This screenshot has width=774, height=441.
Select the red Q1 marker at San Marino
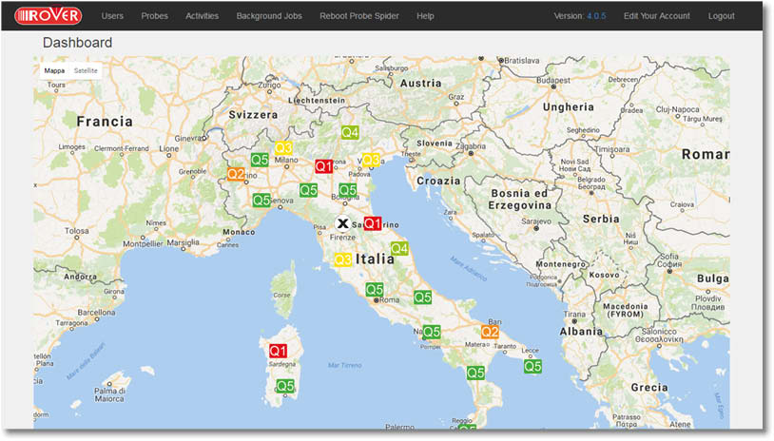373,223
